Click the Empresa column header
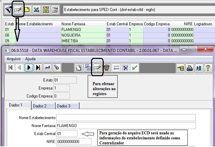Screen dimensions: 215x147 click(136, 24)
